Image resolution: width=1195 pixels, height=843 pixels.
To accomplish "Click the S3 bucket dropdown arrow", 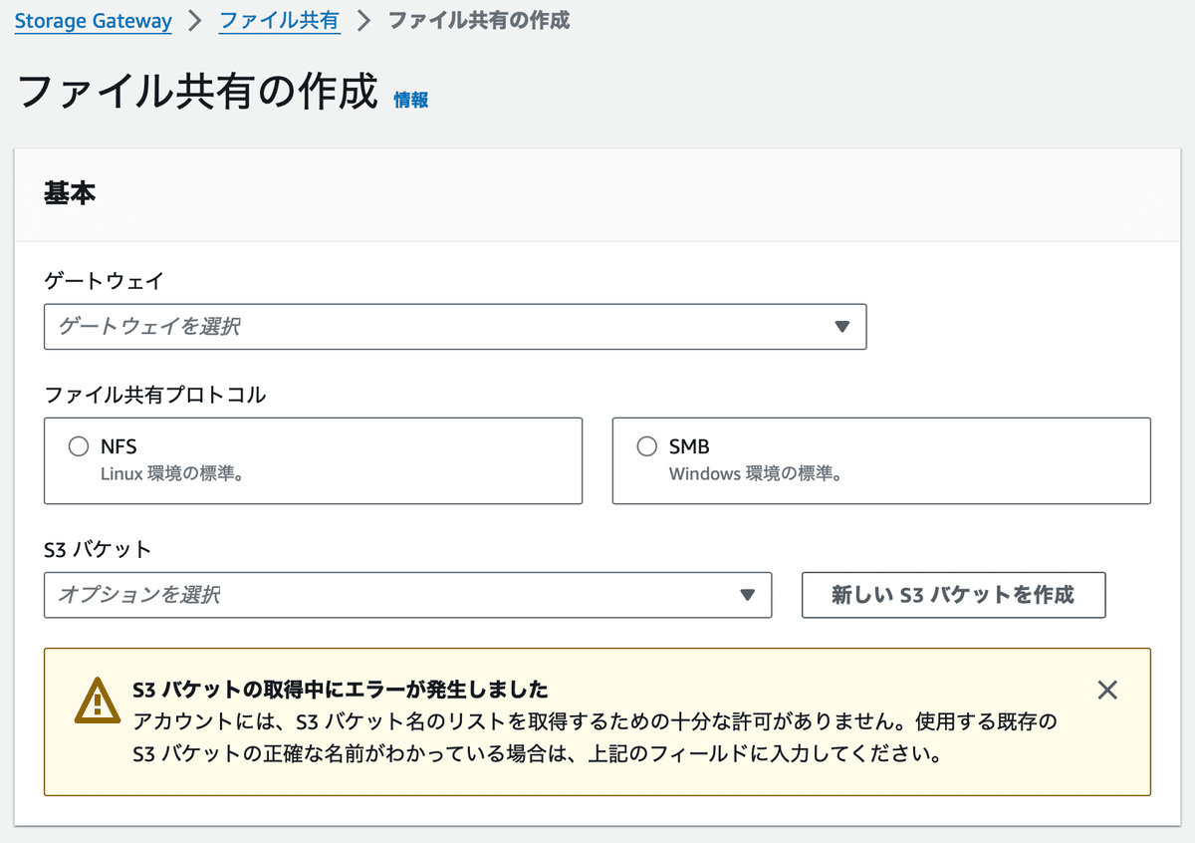I will point(748,595).
